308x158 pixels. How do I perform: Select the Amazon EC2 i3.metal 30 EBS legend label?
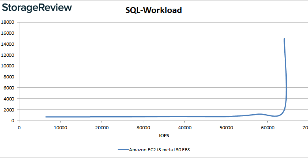click(x=160, y=150)
